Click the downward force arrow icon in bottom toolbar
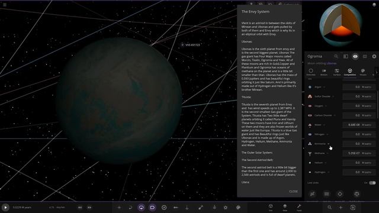This screenshot has height=213, width=379. pos(187,208)
